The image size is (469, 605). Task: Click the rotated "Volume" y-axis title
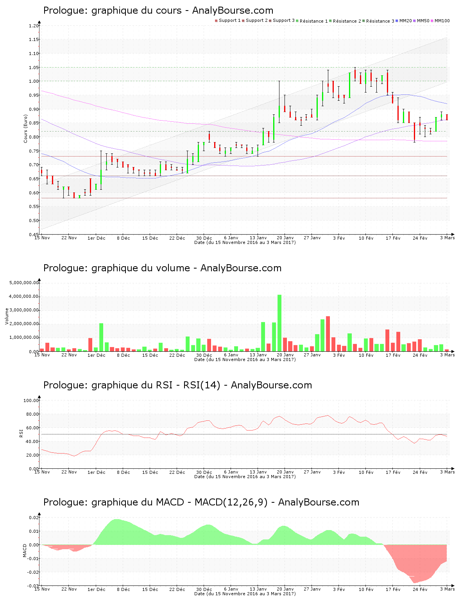click(7, 316)
